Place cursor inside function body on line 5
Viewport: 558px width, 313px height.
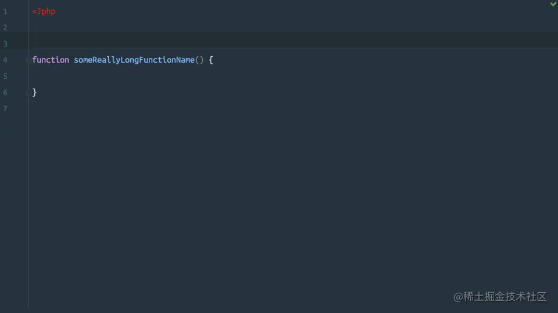tap(293, 77)
